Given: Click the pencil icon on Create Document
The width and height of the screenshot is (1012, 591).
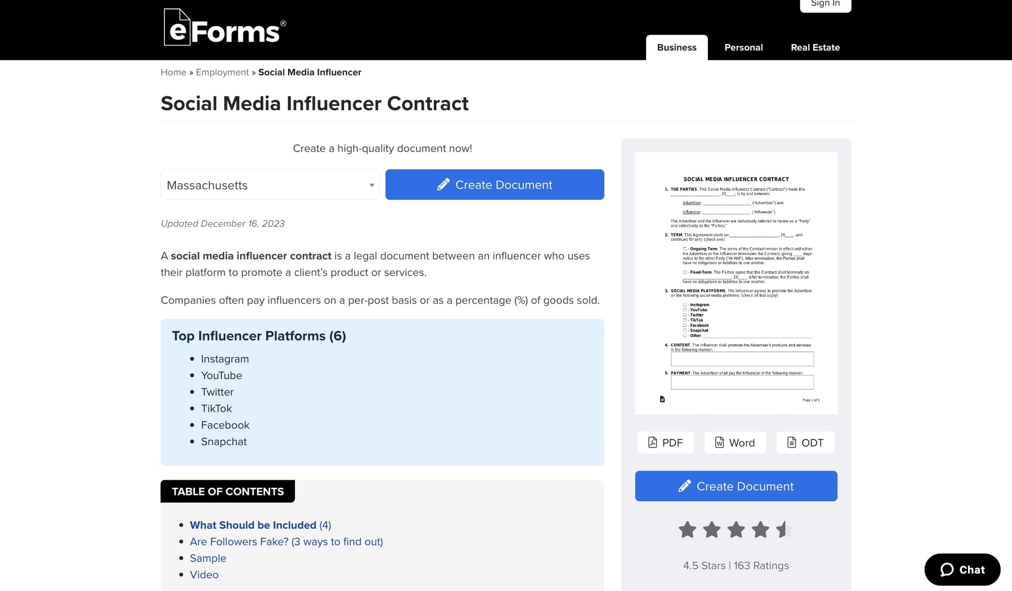Looking at the screenshot, I should pos(445,184).
